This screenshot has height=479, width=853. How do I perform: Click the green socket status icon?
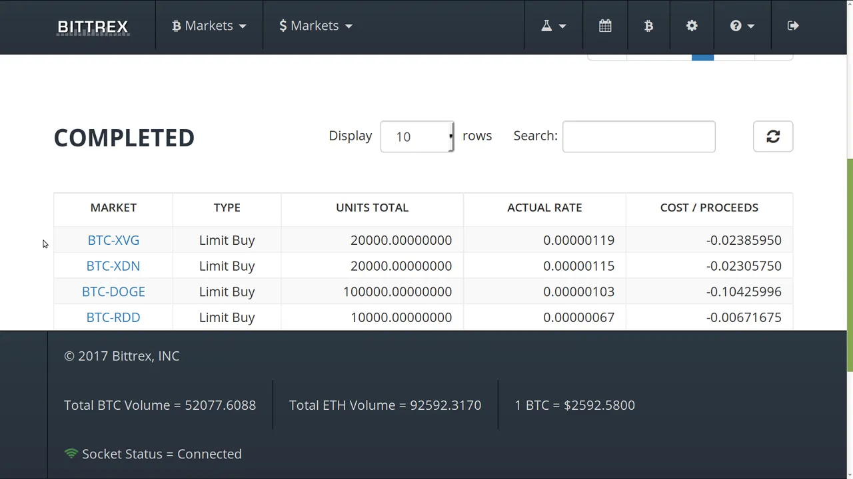(x=71, y=454)
